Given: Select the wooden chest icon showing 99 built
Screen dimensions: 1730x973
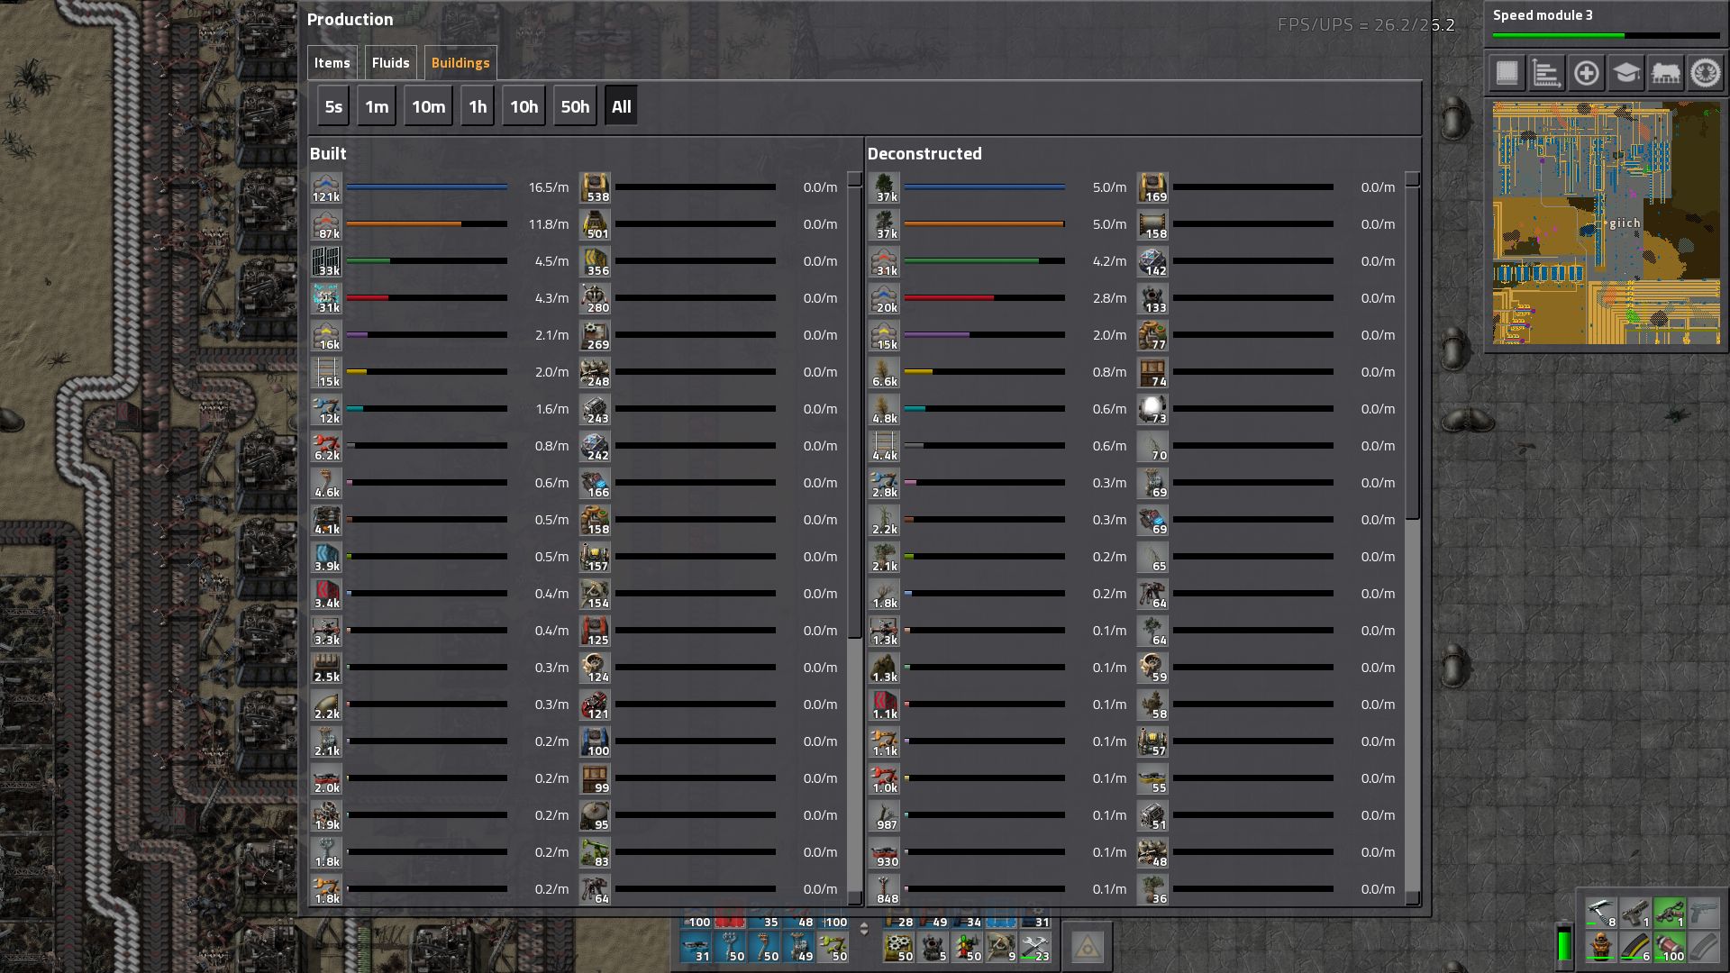Looking at the screenshot, I should [x=595, y=778].
